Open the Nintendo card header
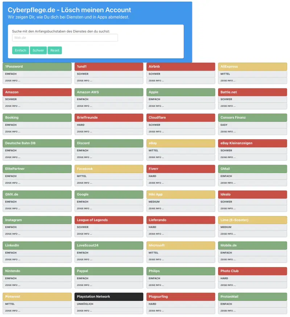290x317 pixels. coord(37,271)
